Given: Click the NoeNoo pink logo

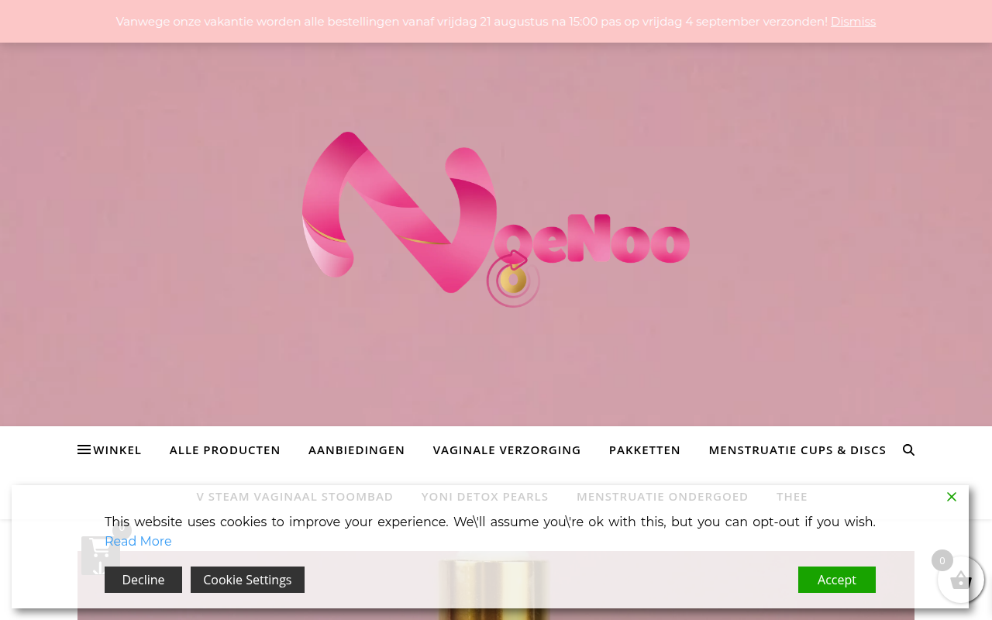Looking at the screenshot, I should click(496, 219).
